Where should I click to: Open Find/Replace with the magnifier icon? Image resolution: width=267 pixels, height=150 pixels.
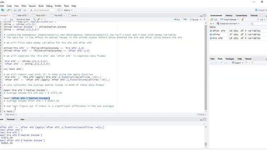click(34, 20)
